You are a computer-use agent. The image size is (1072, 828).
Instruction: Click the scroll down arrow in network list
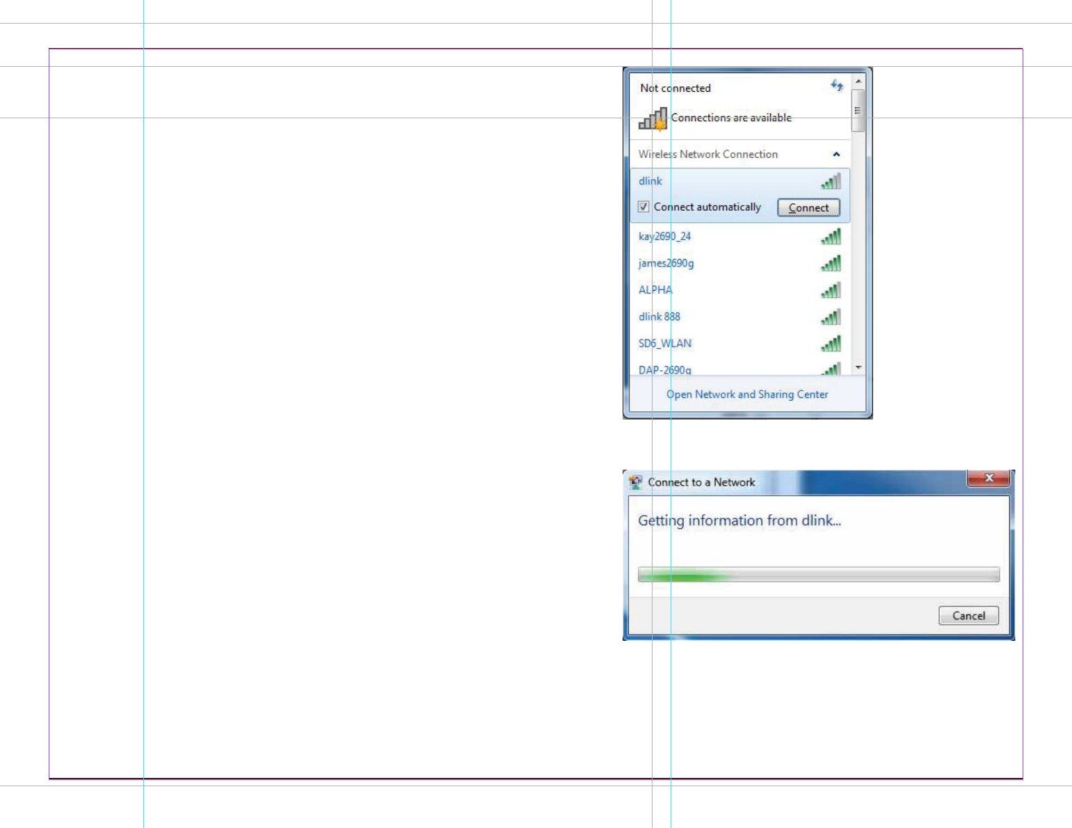point(858,367)
